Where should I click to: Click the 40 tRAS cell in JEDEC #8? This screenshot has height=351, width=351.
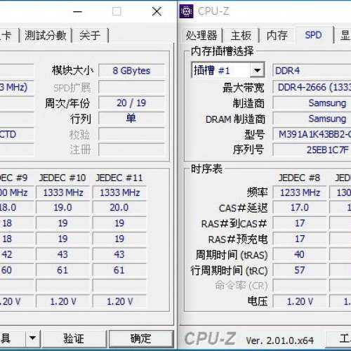(300, 254)
